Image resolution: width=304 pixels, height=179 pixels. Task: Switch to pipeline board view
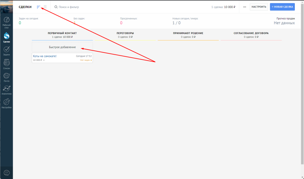pos(38,7)
